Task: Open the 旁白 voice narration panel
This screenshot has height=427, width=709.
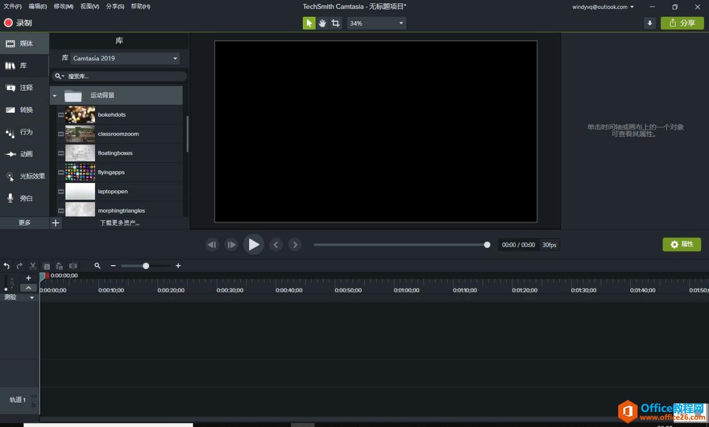Action: coord(25,198)
